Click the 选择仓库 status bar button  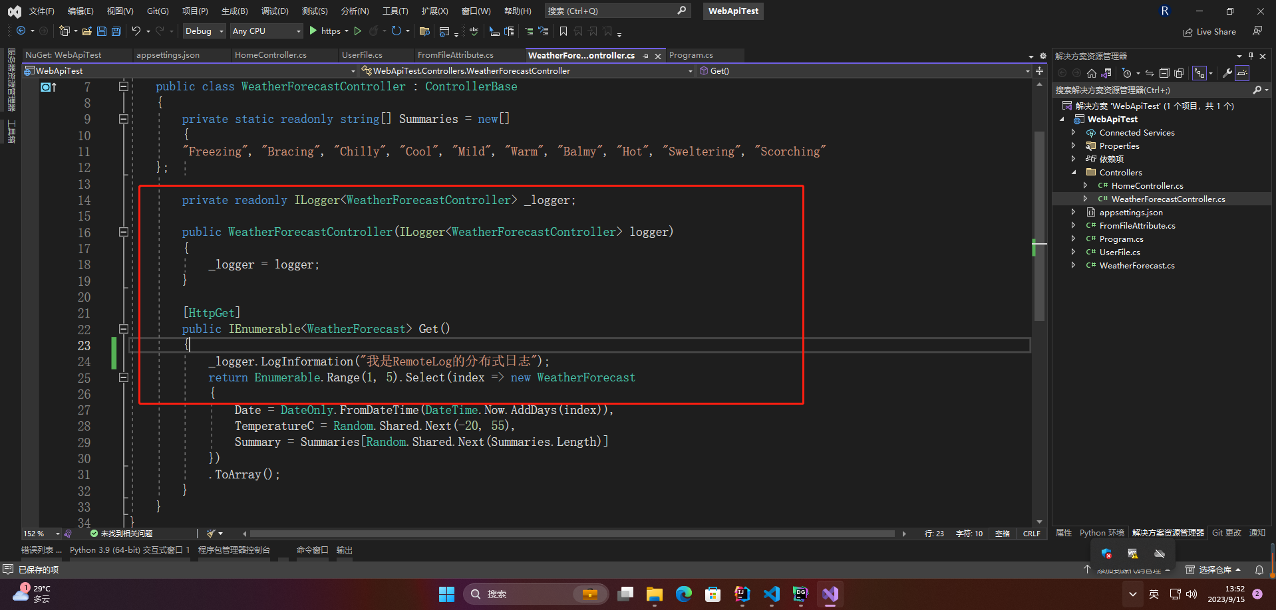point(1213,570)
